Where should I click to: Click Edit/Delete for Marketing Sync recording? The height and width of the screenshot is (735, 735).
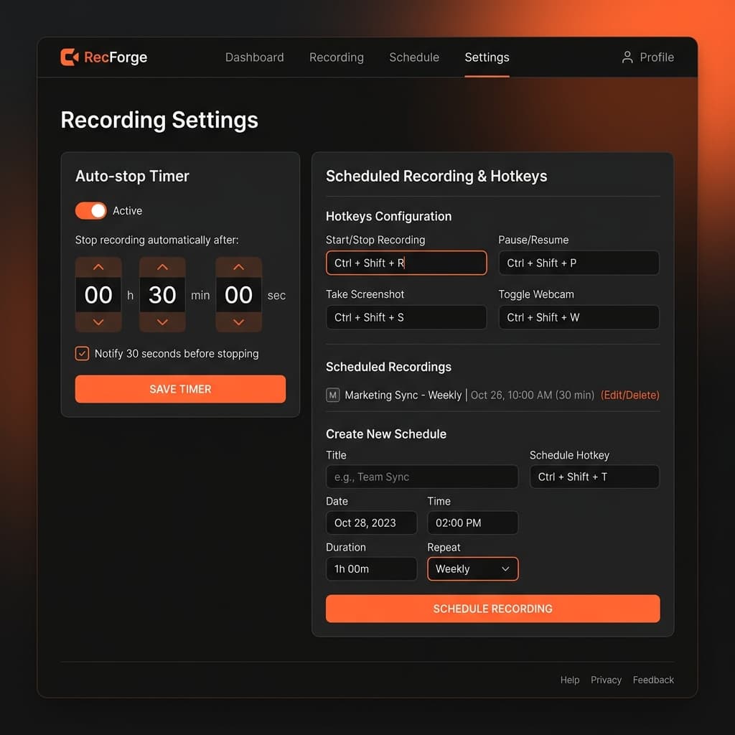(x=629, y=395)
